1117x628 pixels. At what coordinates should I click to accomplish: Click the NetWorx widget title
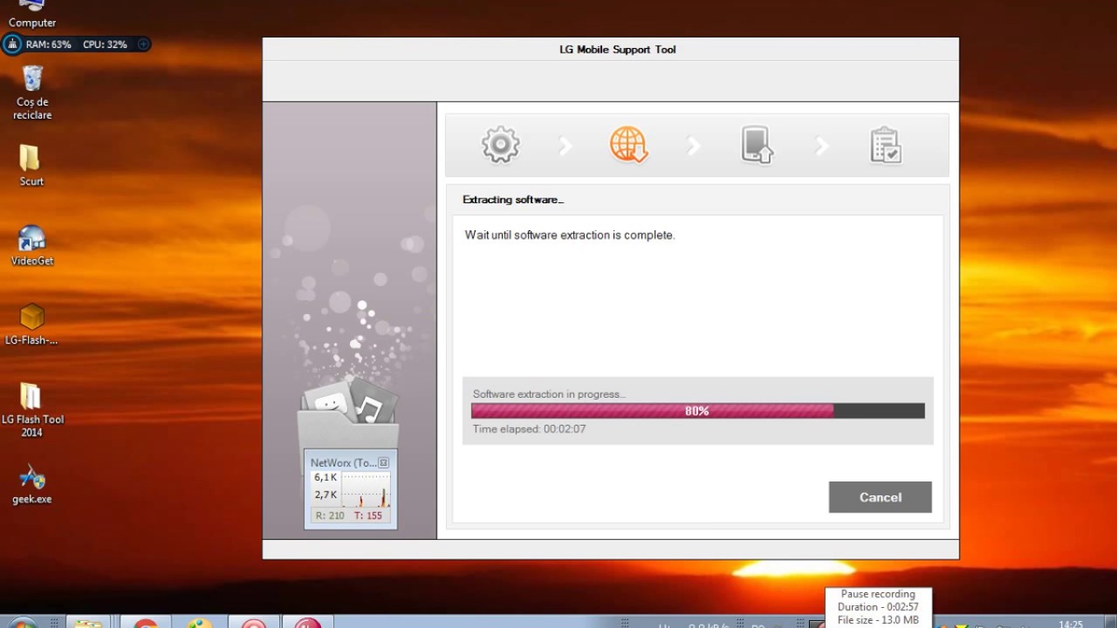coord(343,463)
